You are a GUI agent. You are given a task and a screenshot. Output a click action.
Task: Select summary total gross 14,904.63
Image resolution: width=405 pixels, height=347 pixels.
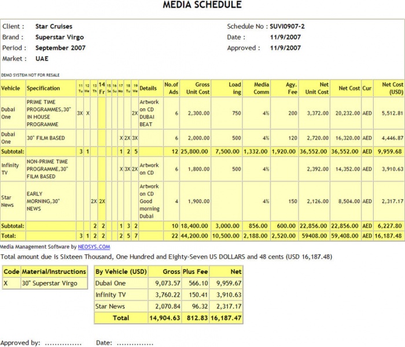(x=165, y=318)
